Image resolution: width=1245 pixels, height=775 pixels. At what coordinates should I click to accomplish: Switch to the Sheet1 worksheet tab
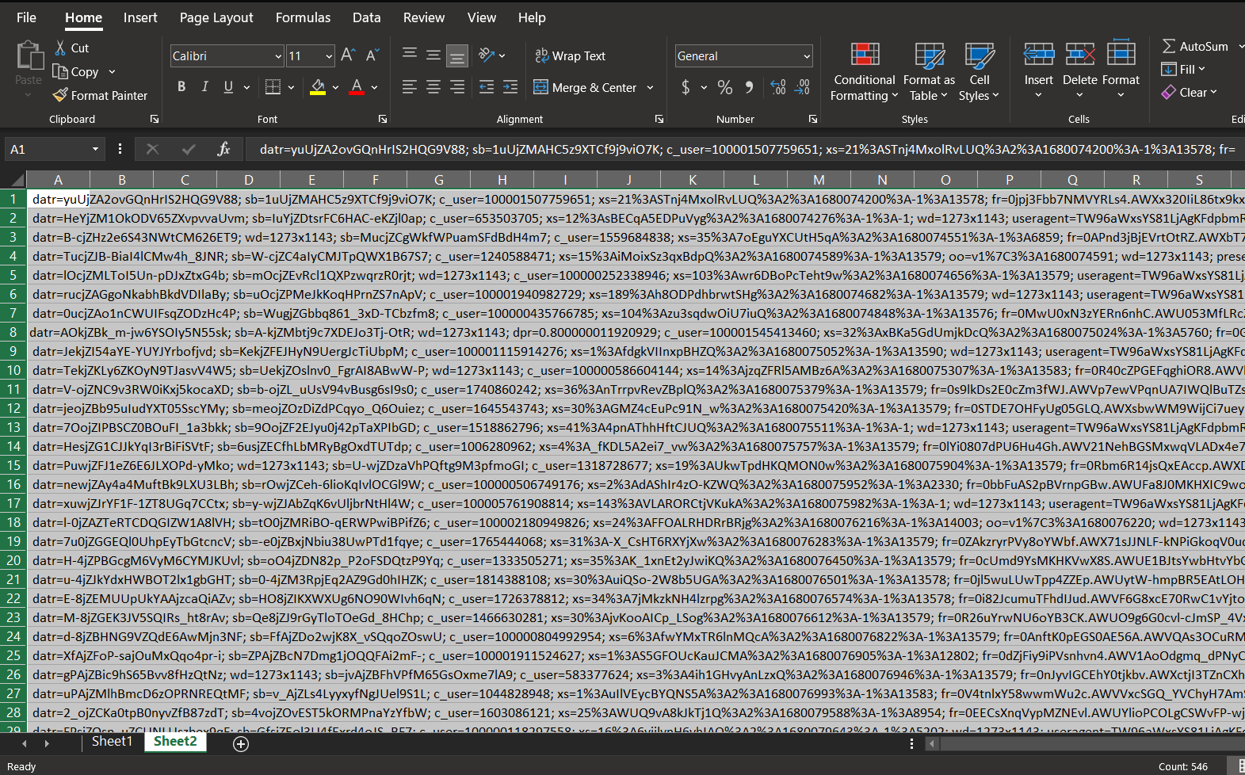pyautogui.click(x=112, y=742)
